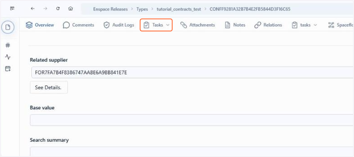Select the Base value label

click(x=42, y=108)
